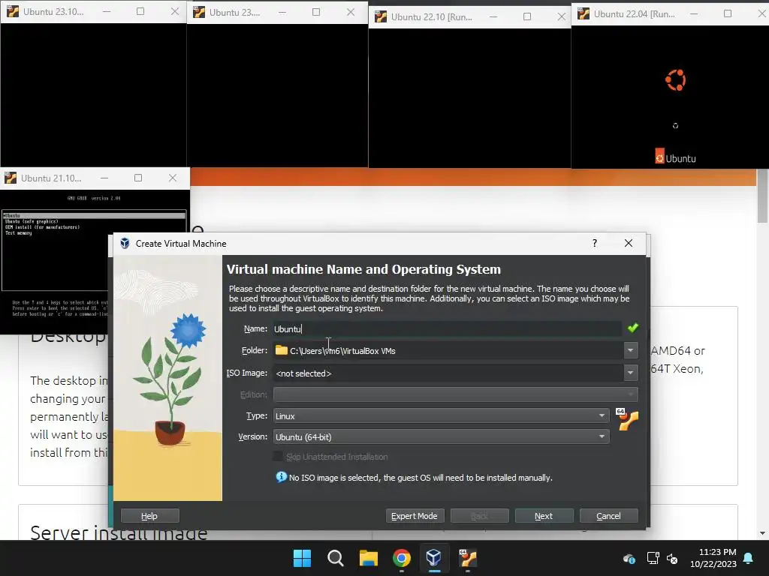Click the info icon beside the No ISO message

coord(281,476)
